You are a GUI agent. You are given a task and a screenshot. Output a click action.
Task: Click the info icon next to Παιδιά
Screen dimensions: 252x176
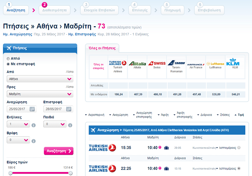coord(70,125)
